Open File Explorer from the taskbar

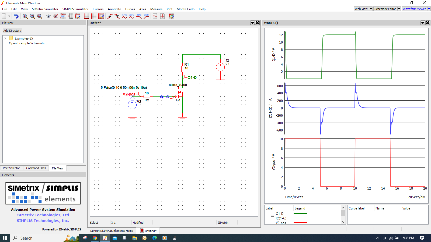(135, 238)
